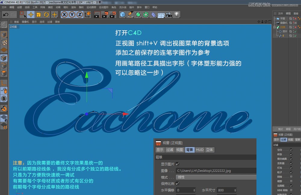Select the spline Pen tool icon
The height and width of the screenshot is (195, 301).
130,14
